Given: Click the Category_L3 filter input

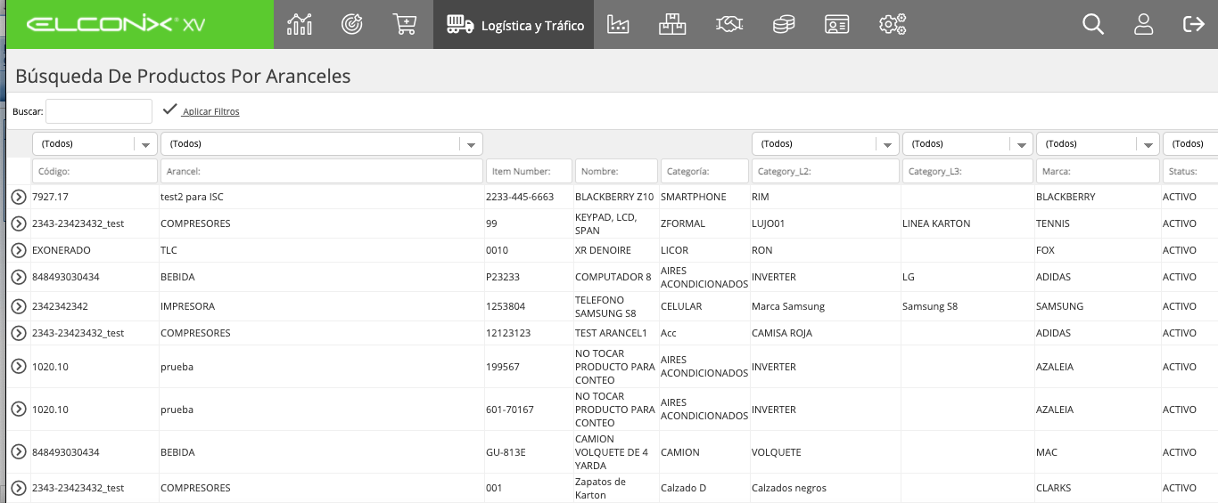Looking at the screenshot, I should pos(967,171).
